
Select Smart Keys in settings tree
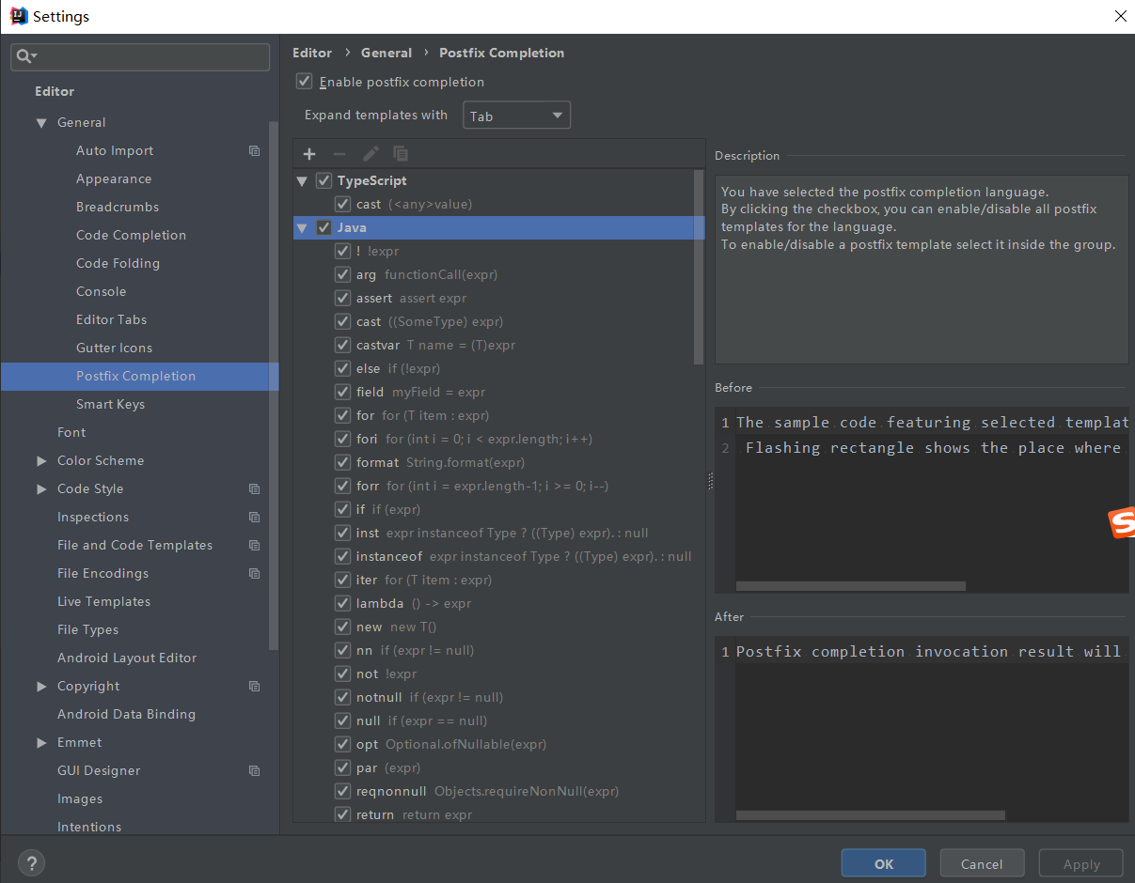110,404
